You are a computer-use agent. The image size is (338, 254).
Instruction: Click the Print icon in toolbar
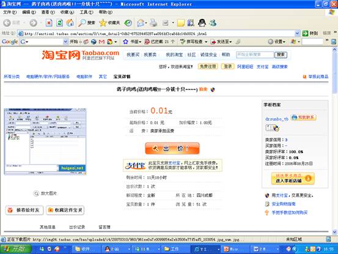153,23
